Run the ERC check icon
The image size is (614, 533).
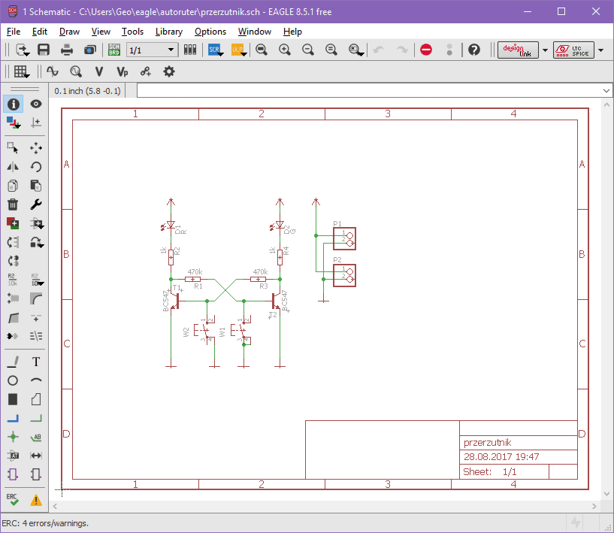click(13, 499)
